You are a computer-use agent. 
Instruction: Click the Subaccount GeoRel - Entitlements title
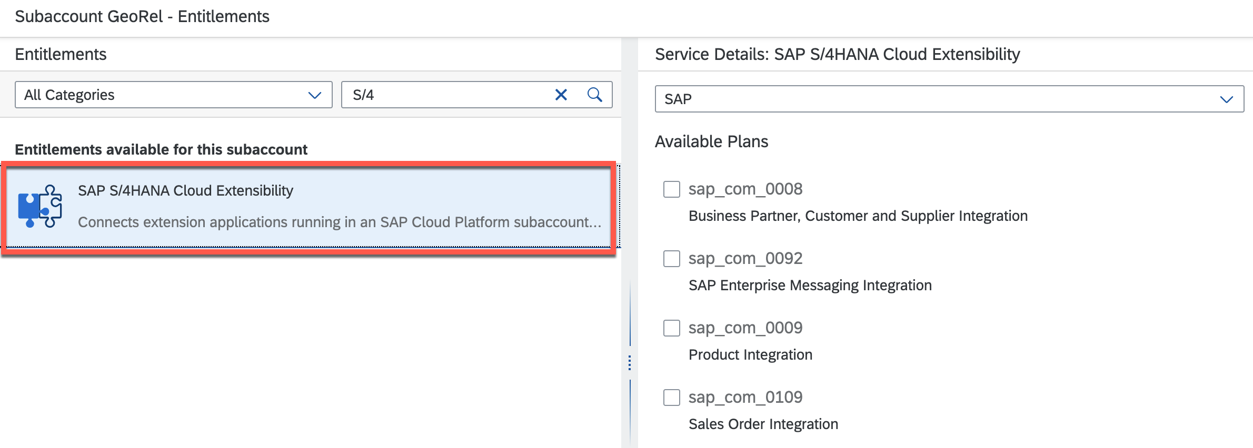pyautogui.click(x=142, y=16)
